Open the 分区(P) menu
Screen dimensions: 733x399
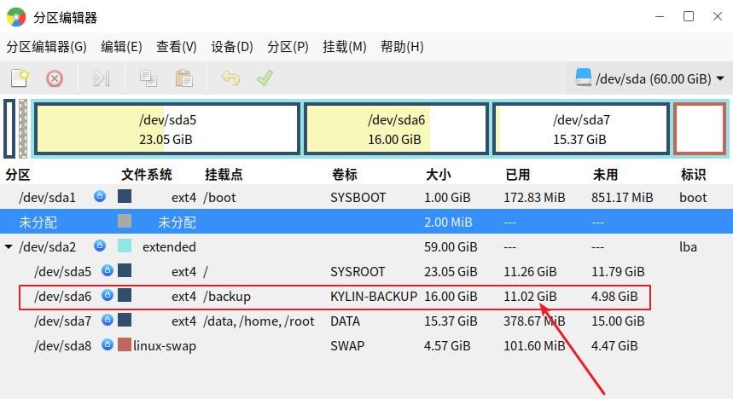(x=288, y=47)
